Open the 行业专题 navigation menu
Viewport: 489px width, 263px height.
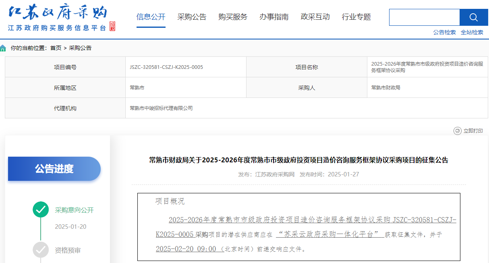coord(356,17)
